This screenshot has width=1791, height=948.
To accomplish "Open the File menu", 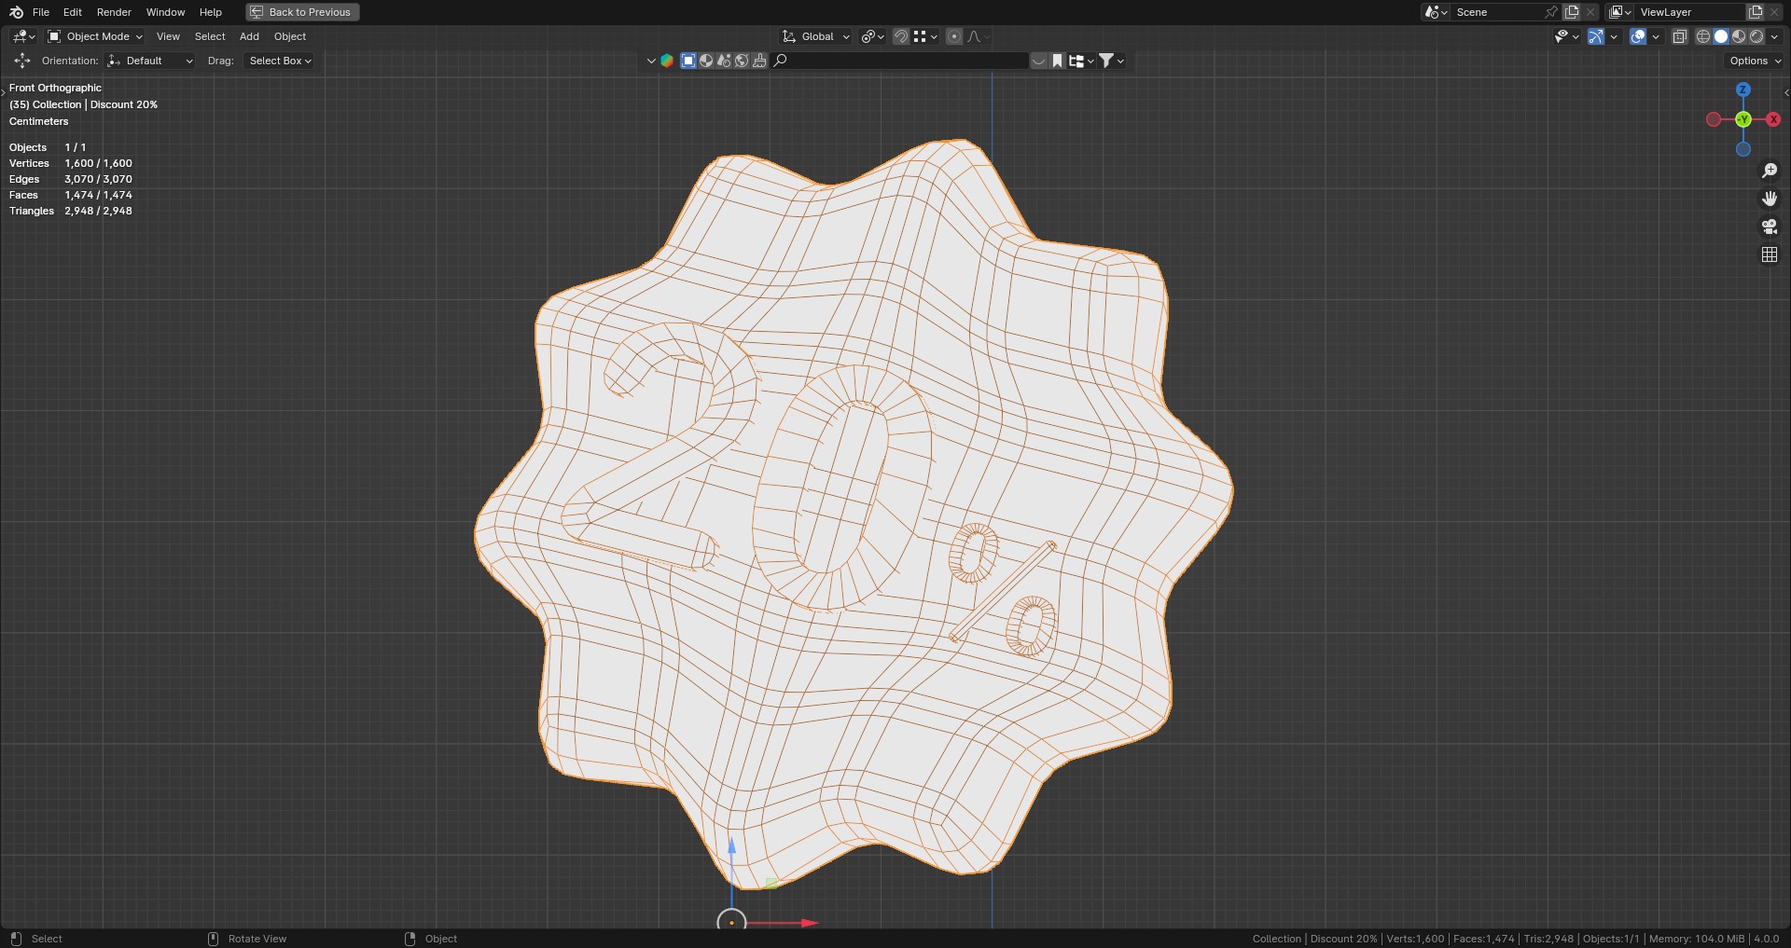I will [41, 12].
